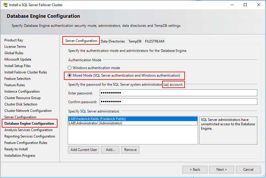Click Install Failover Cluster Rules step
266x178 pixels.
[x=26, y=72]
